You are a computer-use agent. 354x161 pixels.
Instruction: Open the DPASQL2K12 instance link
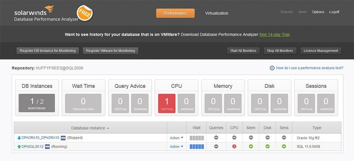click(x=32, y=146)
